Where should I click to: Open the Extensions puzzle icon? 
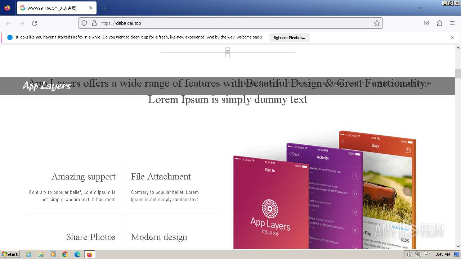tap(439, 23)
